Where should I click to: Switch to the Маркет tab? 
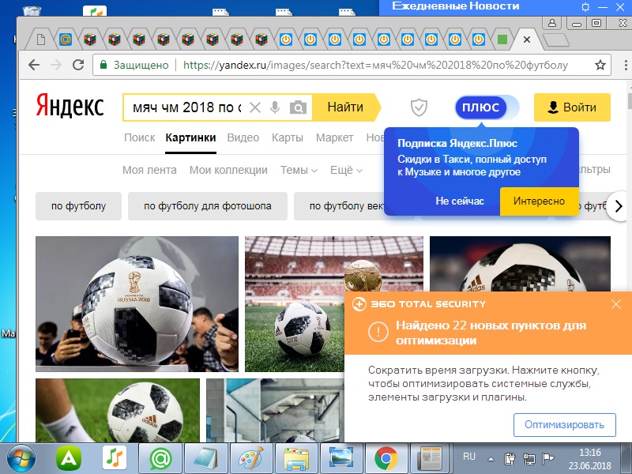point(334,137)
